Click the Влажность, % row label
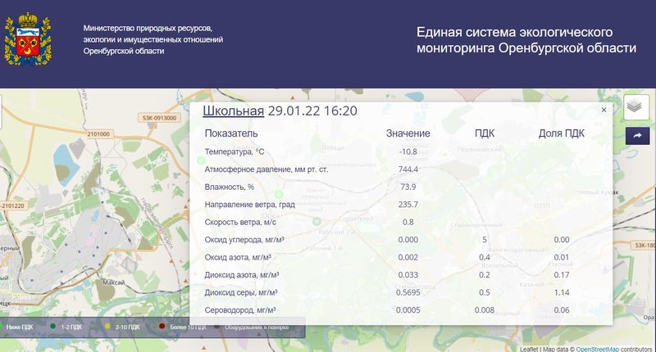This screenshot has height=352, width=656. [x=230, y=187]
